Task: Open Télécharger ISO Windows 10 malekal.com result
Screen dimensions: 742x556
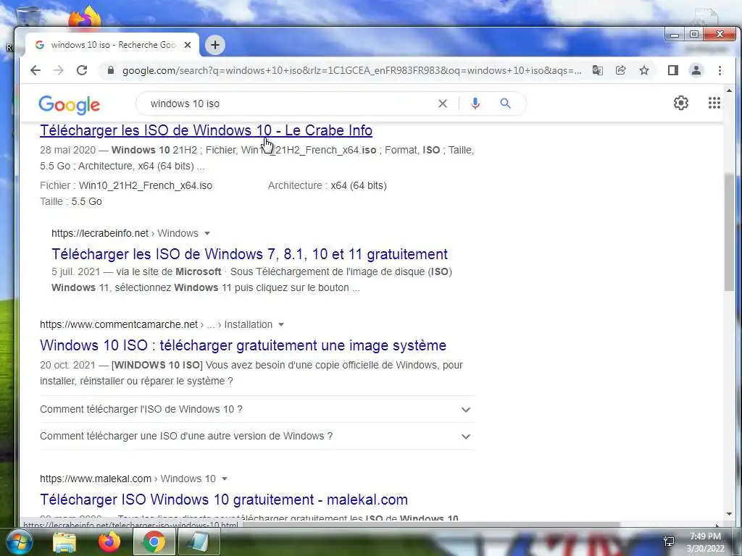Action: pyautogui.click(x=224, y=500)
